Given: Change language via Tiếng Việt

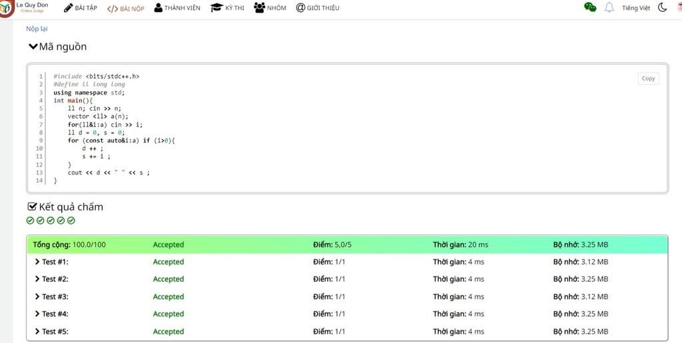Looking at the screenshot, I should point(636,8).
